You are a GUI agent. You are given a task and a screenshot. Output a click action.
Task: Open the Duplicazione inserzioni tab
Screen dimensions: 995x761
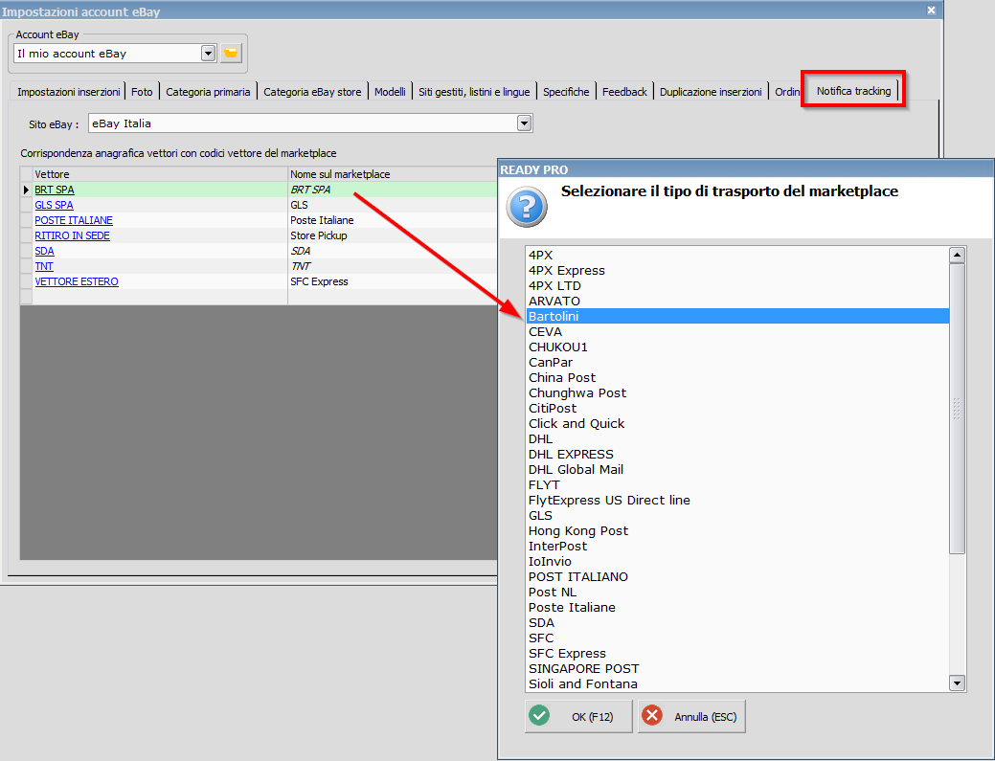pyautogui.click(x=711, y=92)
